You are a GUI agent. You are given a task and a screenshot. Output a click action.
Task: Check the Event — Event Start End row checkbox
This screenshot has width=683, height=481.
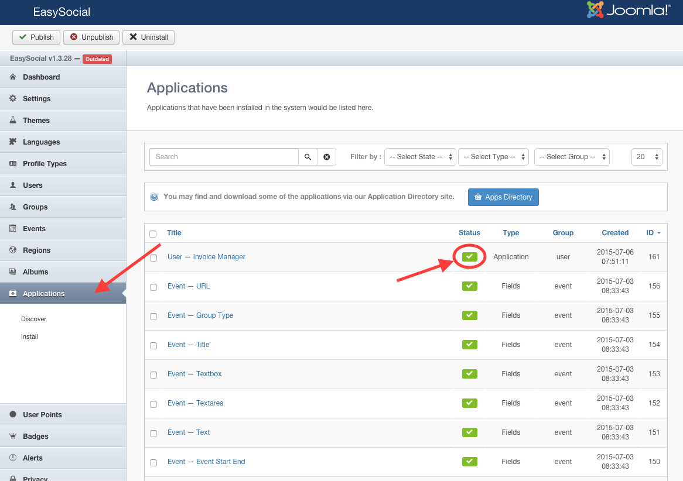coord(153,462)
